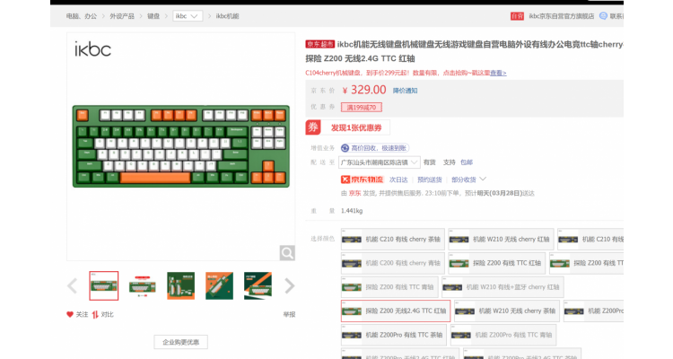Click the 包邮 free shipping link
The height and width of the screenshot is (359, 673).
pyautogui.click(x=466, y=162)
